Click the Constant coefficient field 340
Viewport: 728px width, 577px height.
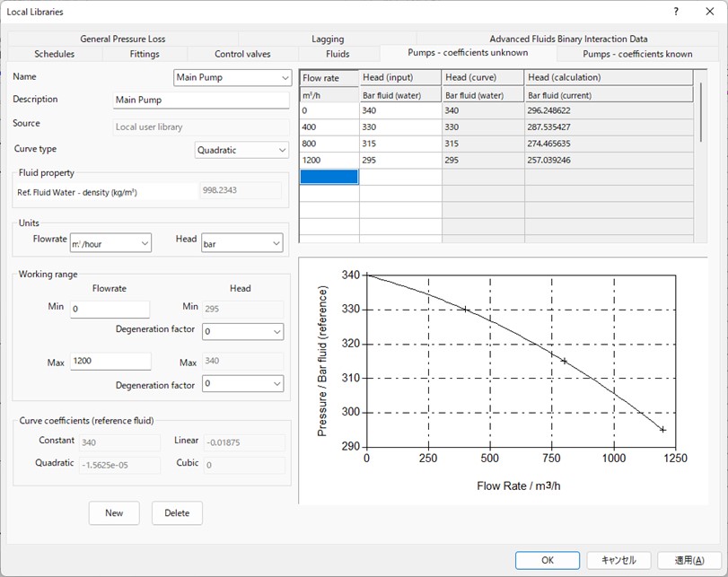click(x=119, y=442)
